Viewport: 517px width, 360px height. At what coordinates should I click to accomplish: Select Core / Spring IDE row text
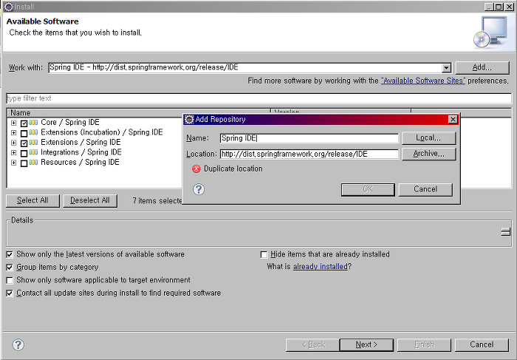tap(70, 123)
